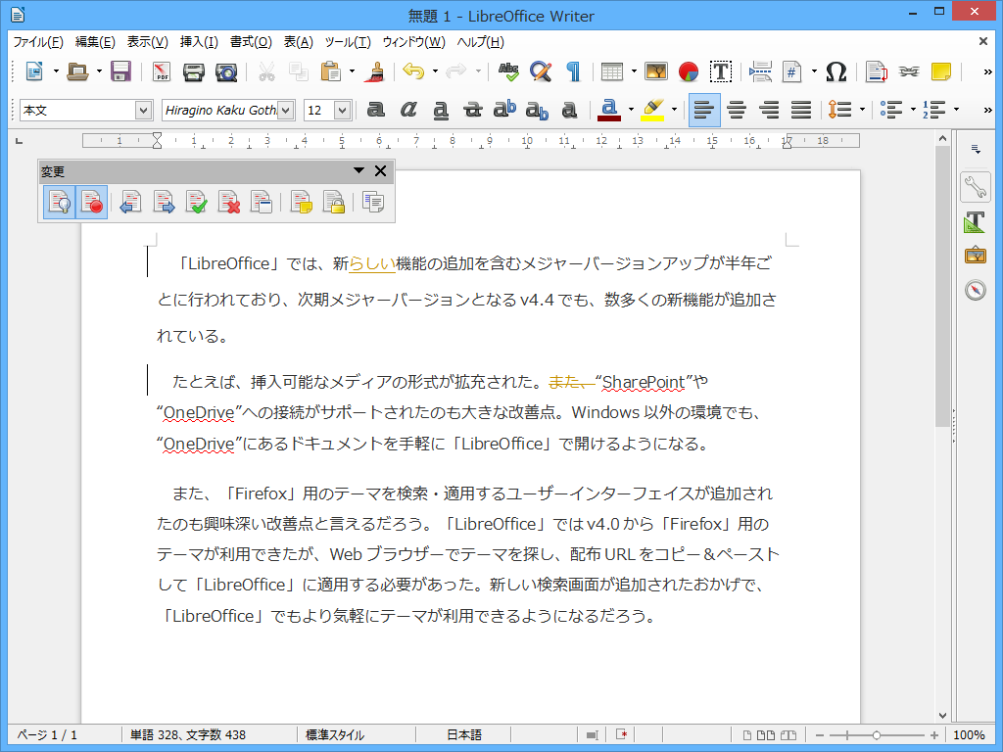Image resolution: width=1003 pixels, height=752 pixels.
Task: Insert a comment sticky note
Action: click(941, 70)
